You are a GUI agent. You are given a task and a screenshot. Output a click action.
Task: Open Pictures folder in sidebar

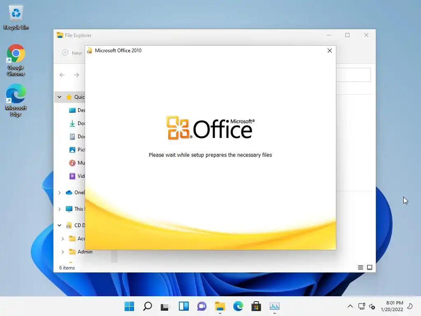pyautogui.click(x=77, y=150)
